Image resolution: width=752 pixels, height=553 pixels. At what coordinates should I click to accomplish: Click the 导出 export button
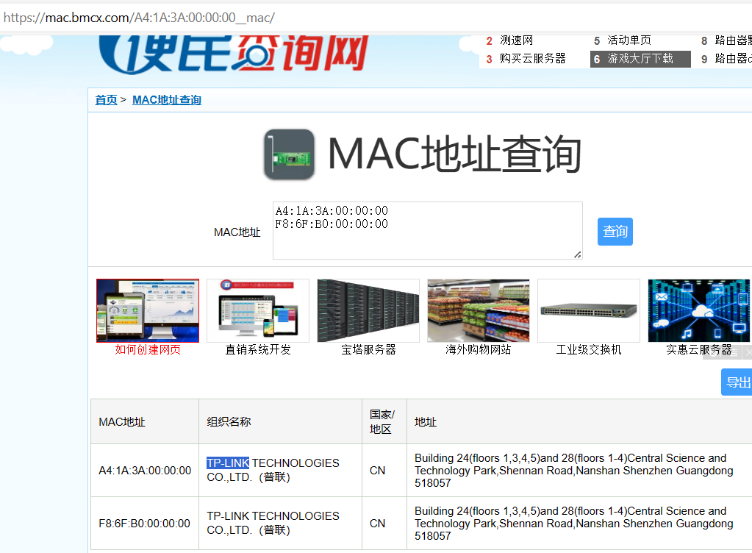click(737, 382)
